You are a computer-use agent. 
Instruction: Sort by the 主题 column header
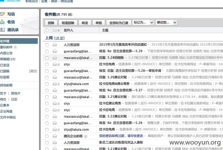click(105, 30)
